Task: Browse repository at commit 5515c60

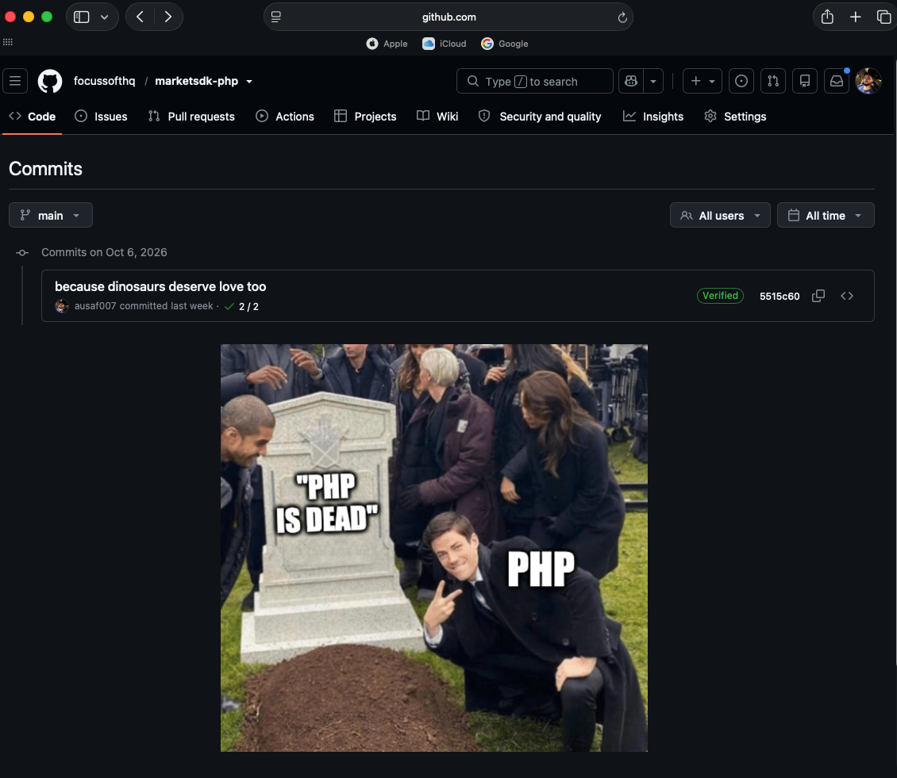Action: [847, 296]
